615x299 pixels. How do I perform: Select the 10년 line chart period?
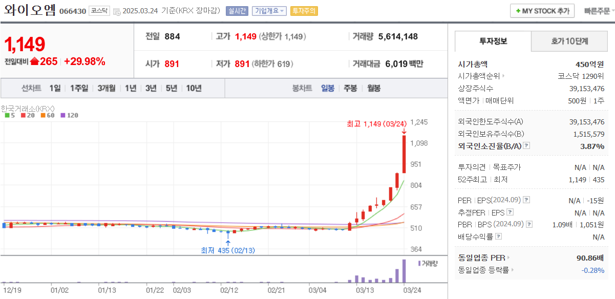click(194, 88)
